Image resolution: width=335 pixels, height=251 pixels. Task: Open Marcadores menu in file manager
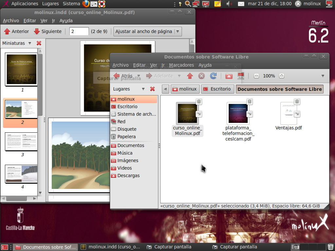(x=182, y=65)
